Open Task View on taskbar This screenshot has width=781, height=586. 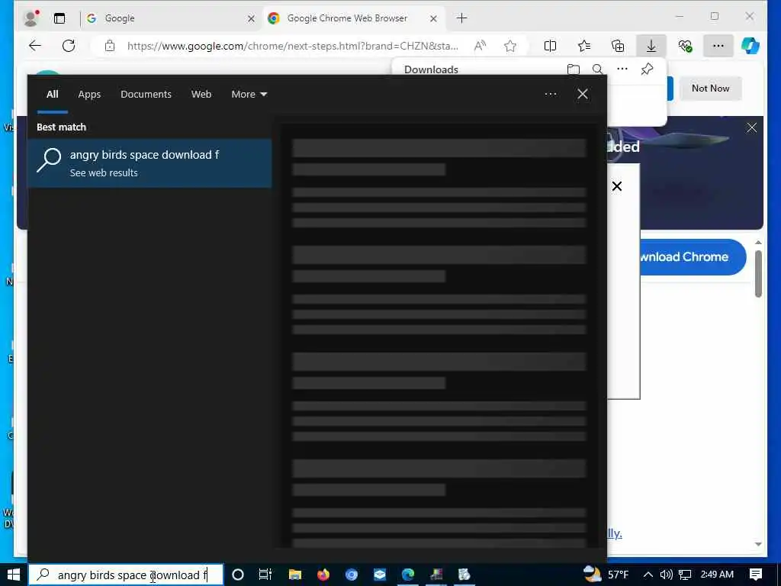click(x=265, y=575)
